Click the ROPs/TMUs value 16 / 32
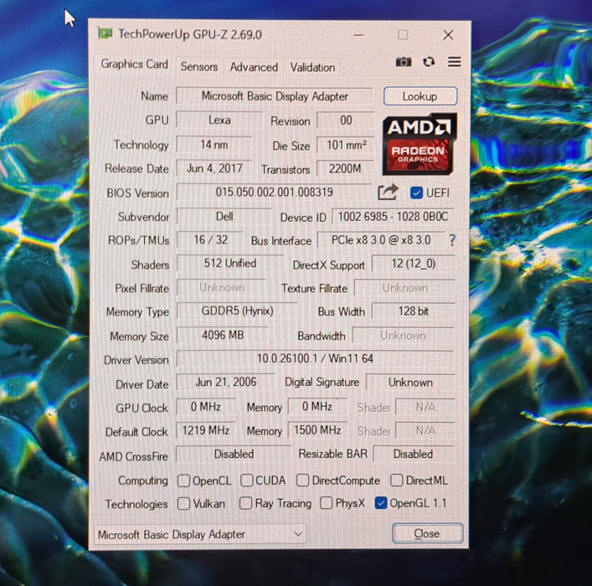Image resolution: width=592 pixels, height=586 pixels. pyautogui.click(x=210, y=240)
